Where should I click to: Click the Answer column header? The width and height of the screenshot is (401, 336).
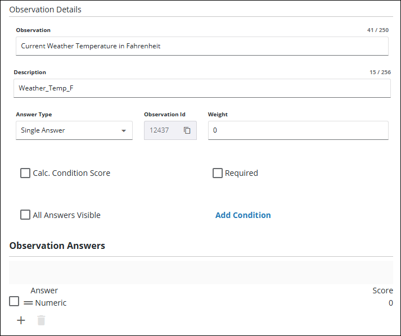point(44,290)
